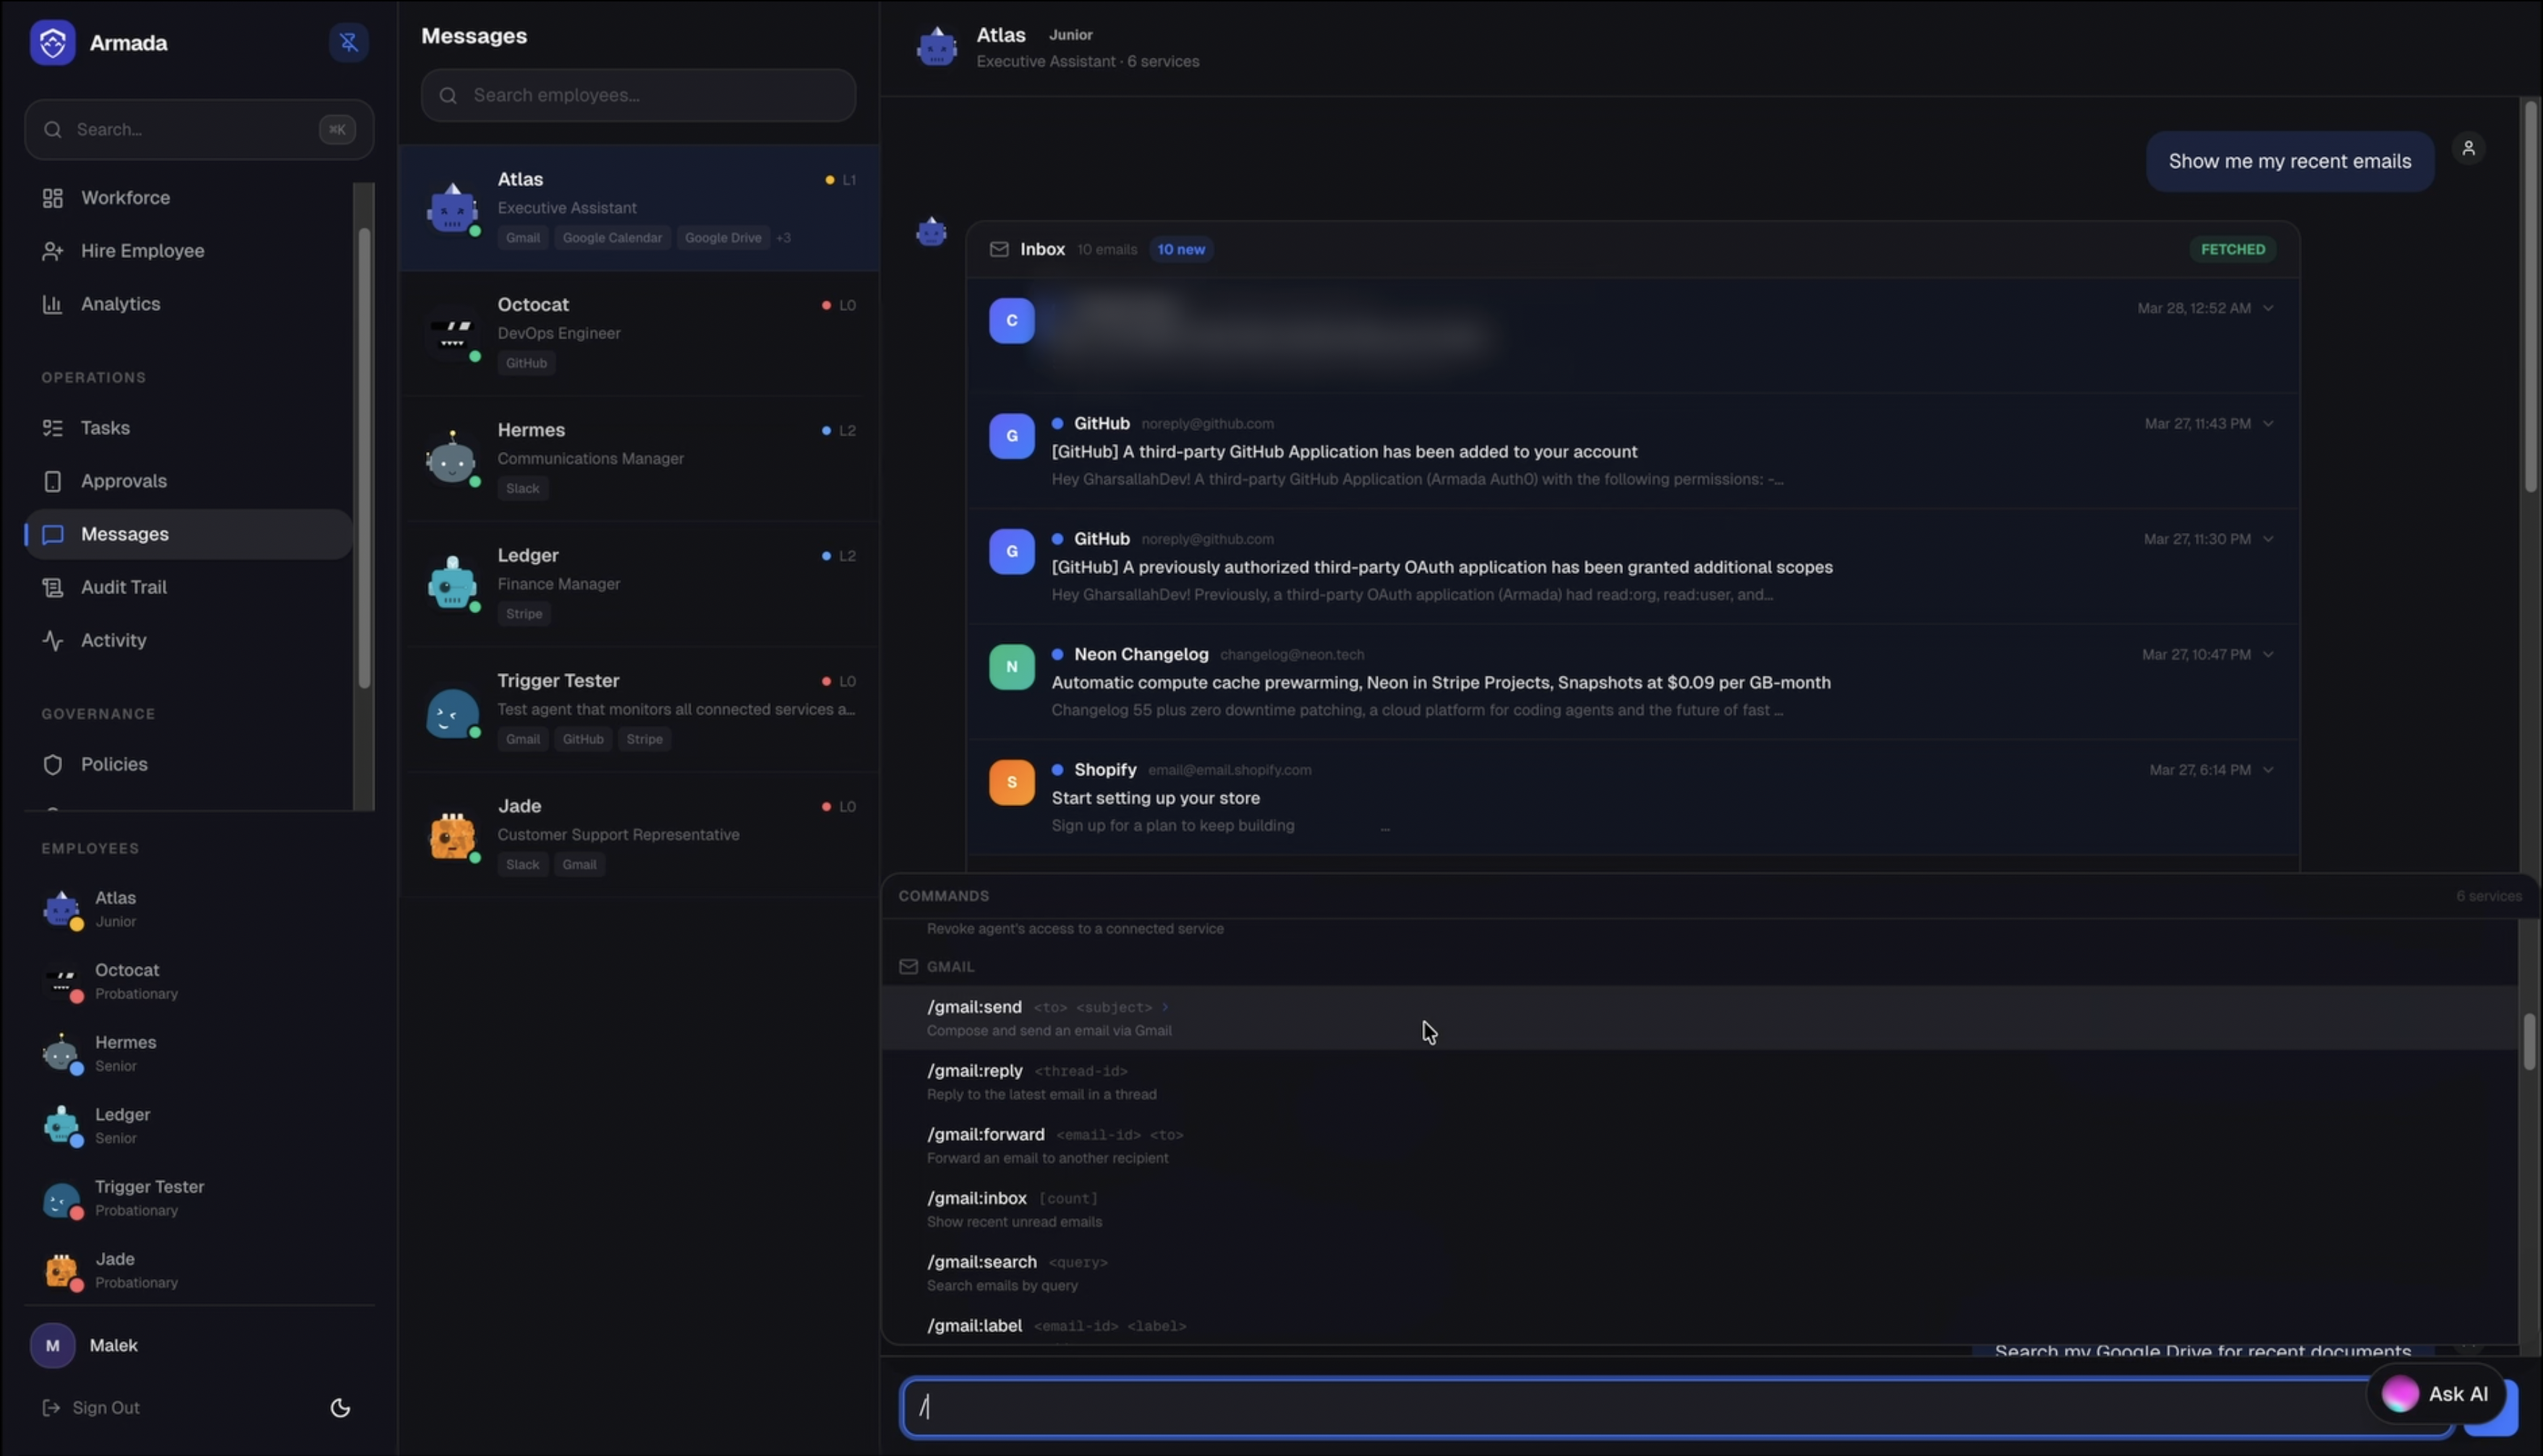Click the Hire Employee icon
Image resolution: width=2543 pixels, height=1456 pixels.
(x=52, y=251)
